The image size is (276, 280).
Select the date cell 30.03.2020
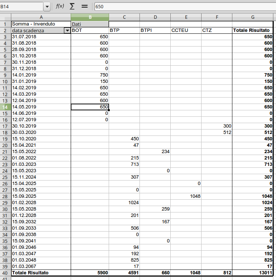(41, 132)
